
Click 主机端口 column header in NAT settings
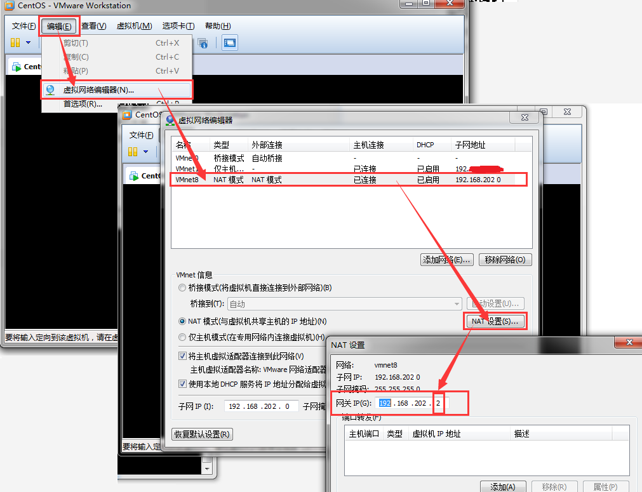[x=364, y=434]
